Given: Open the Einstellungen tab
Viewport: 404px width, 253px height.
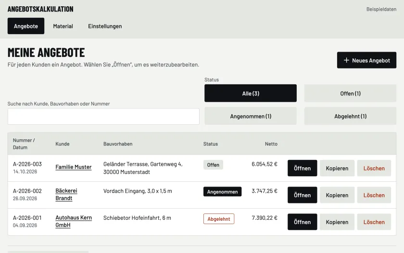Looking at the screenshot, I should [105, 26].
